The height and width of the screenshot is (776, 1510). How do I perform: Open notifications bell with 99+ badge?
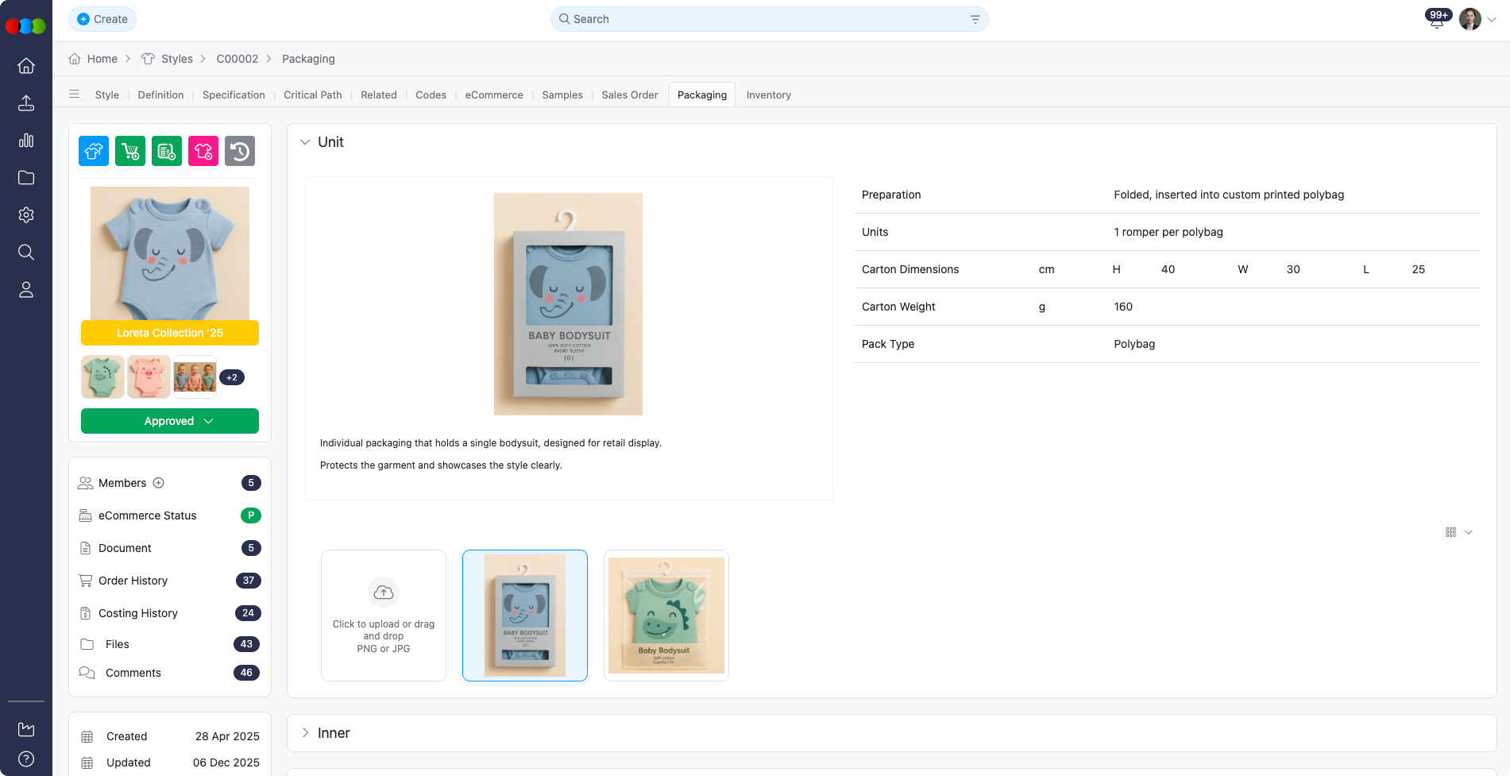(x=1436, y=20)
